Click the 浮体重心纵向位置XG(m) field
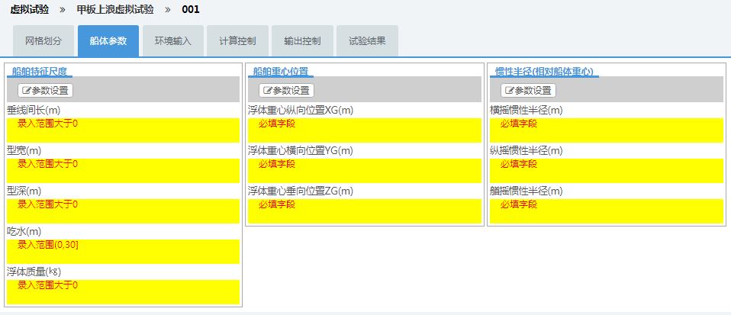This screenshot has width=731, height=315. coord(365,130)
